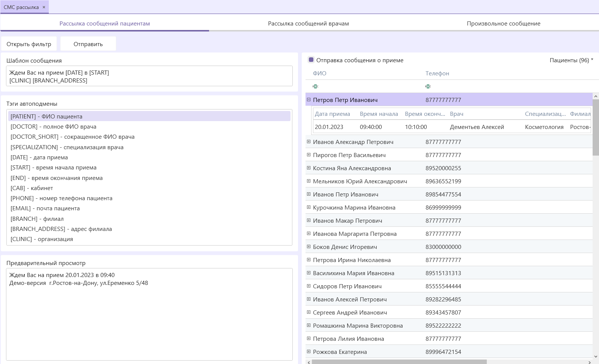Image resolution: width=599 pixels, height=364 pixels.
Task: Click the Предварительный просмотр text area
Action: (149, 314)
